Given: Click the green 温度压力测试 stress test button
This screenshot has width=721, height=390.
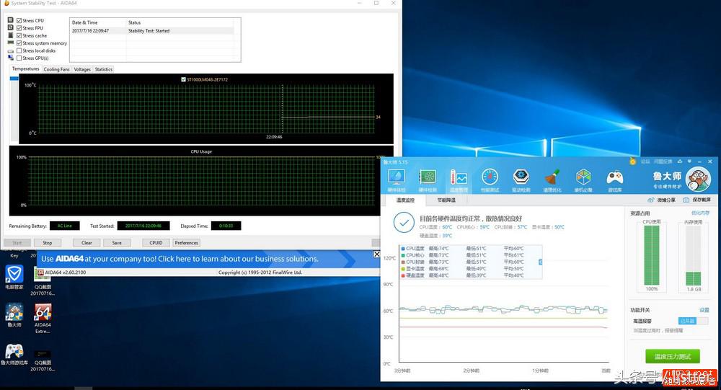Looking at the screenshot, I should click(672, 356).
